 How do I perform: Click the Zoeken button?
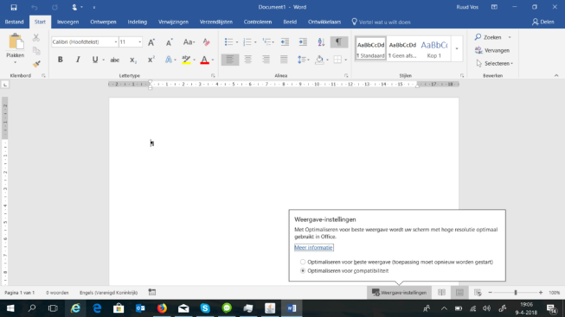pyautogui.click(x=489, y=37)
